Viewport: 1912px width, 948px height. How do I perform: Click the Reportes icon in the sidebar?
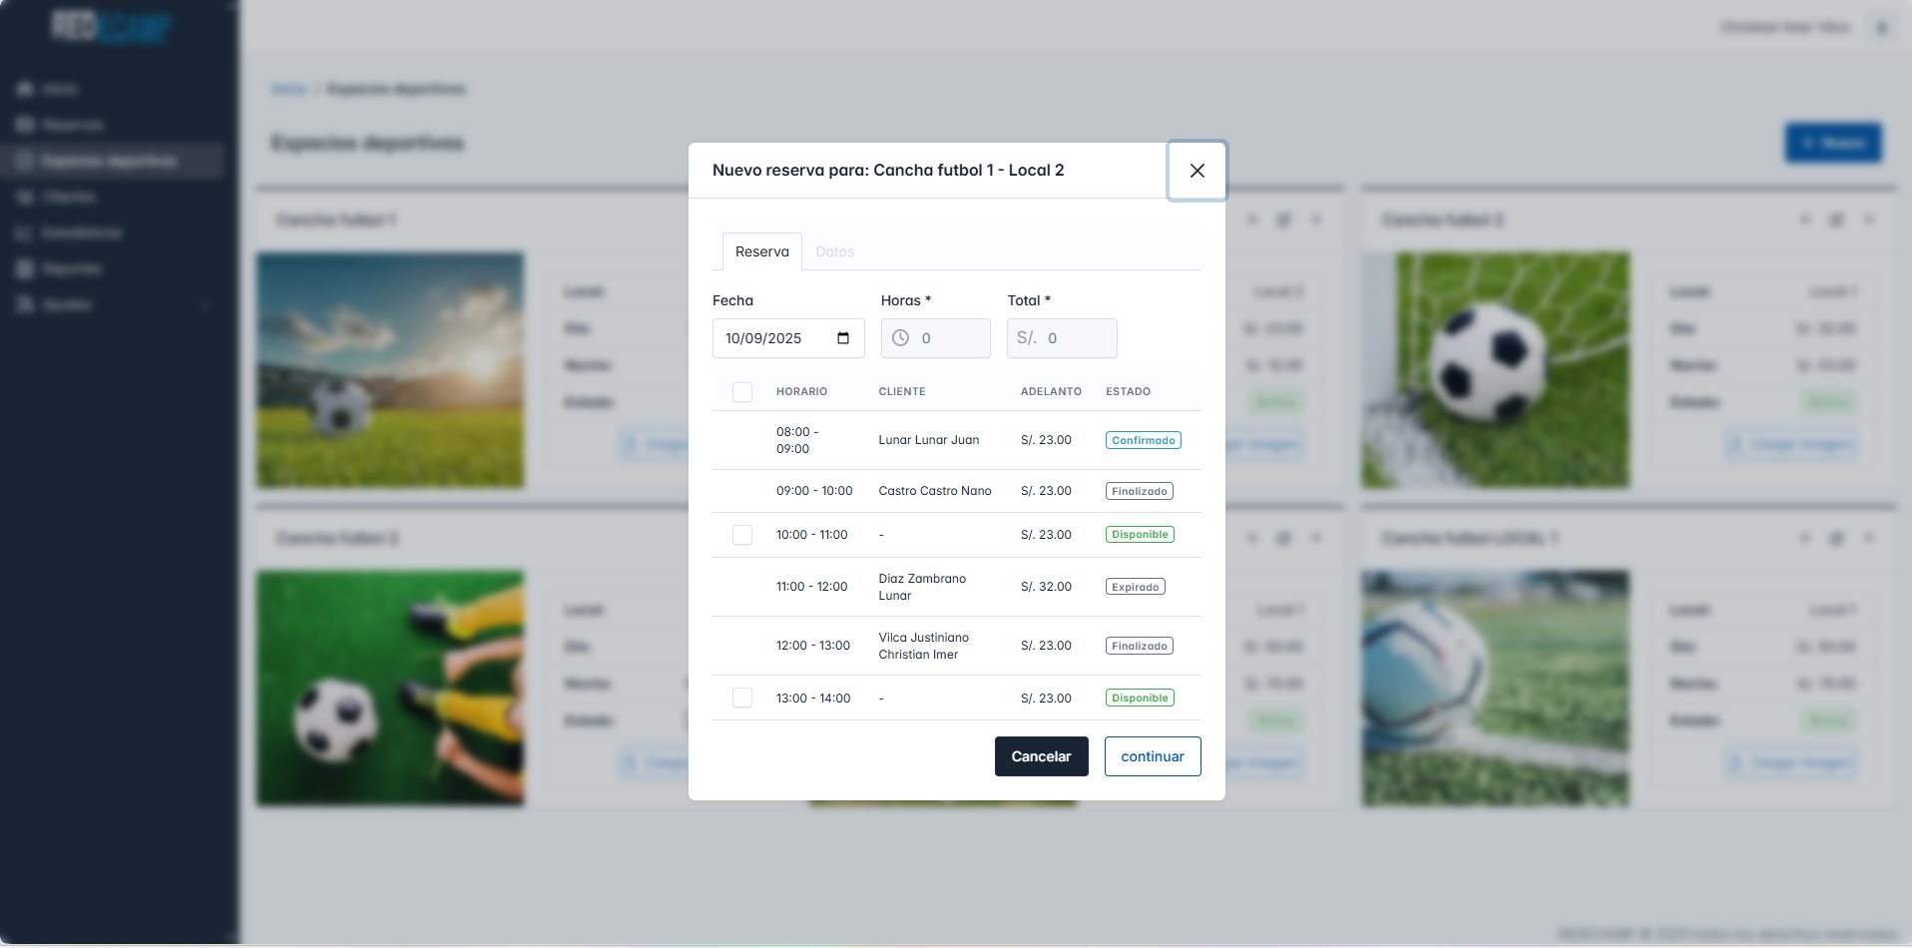click(x=25, y=268)
